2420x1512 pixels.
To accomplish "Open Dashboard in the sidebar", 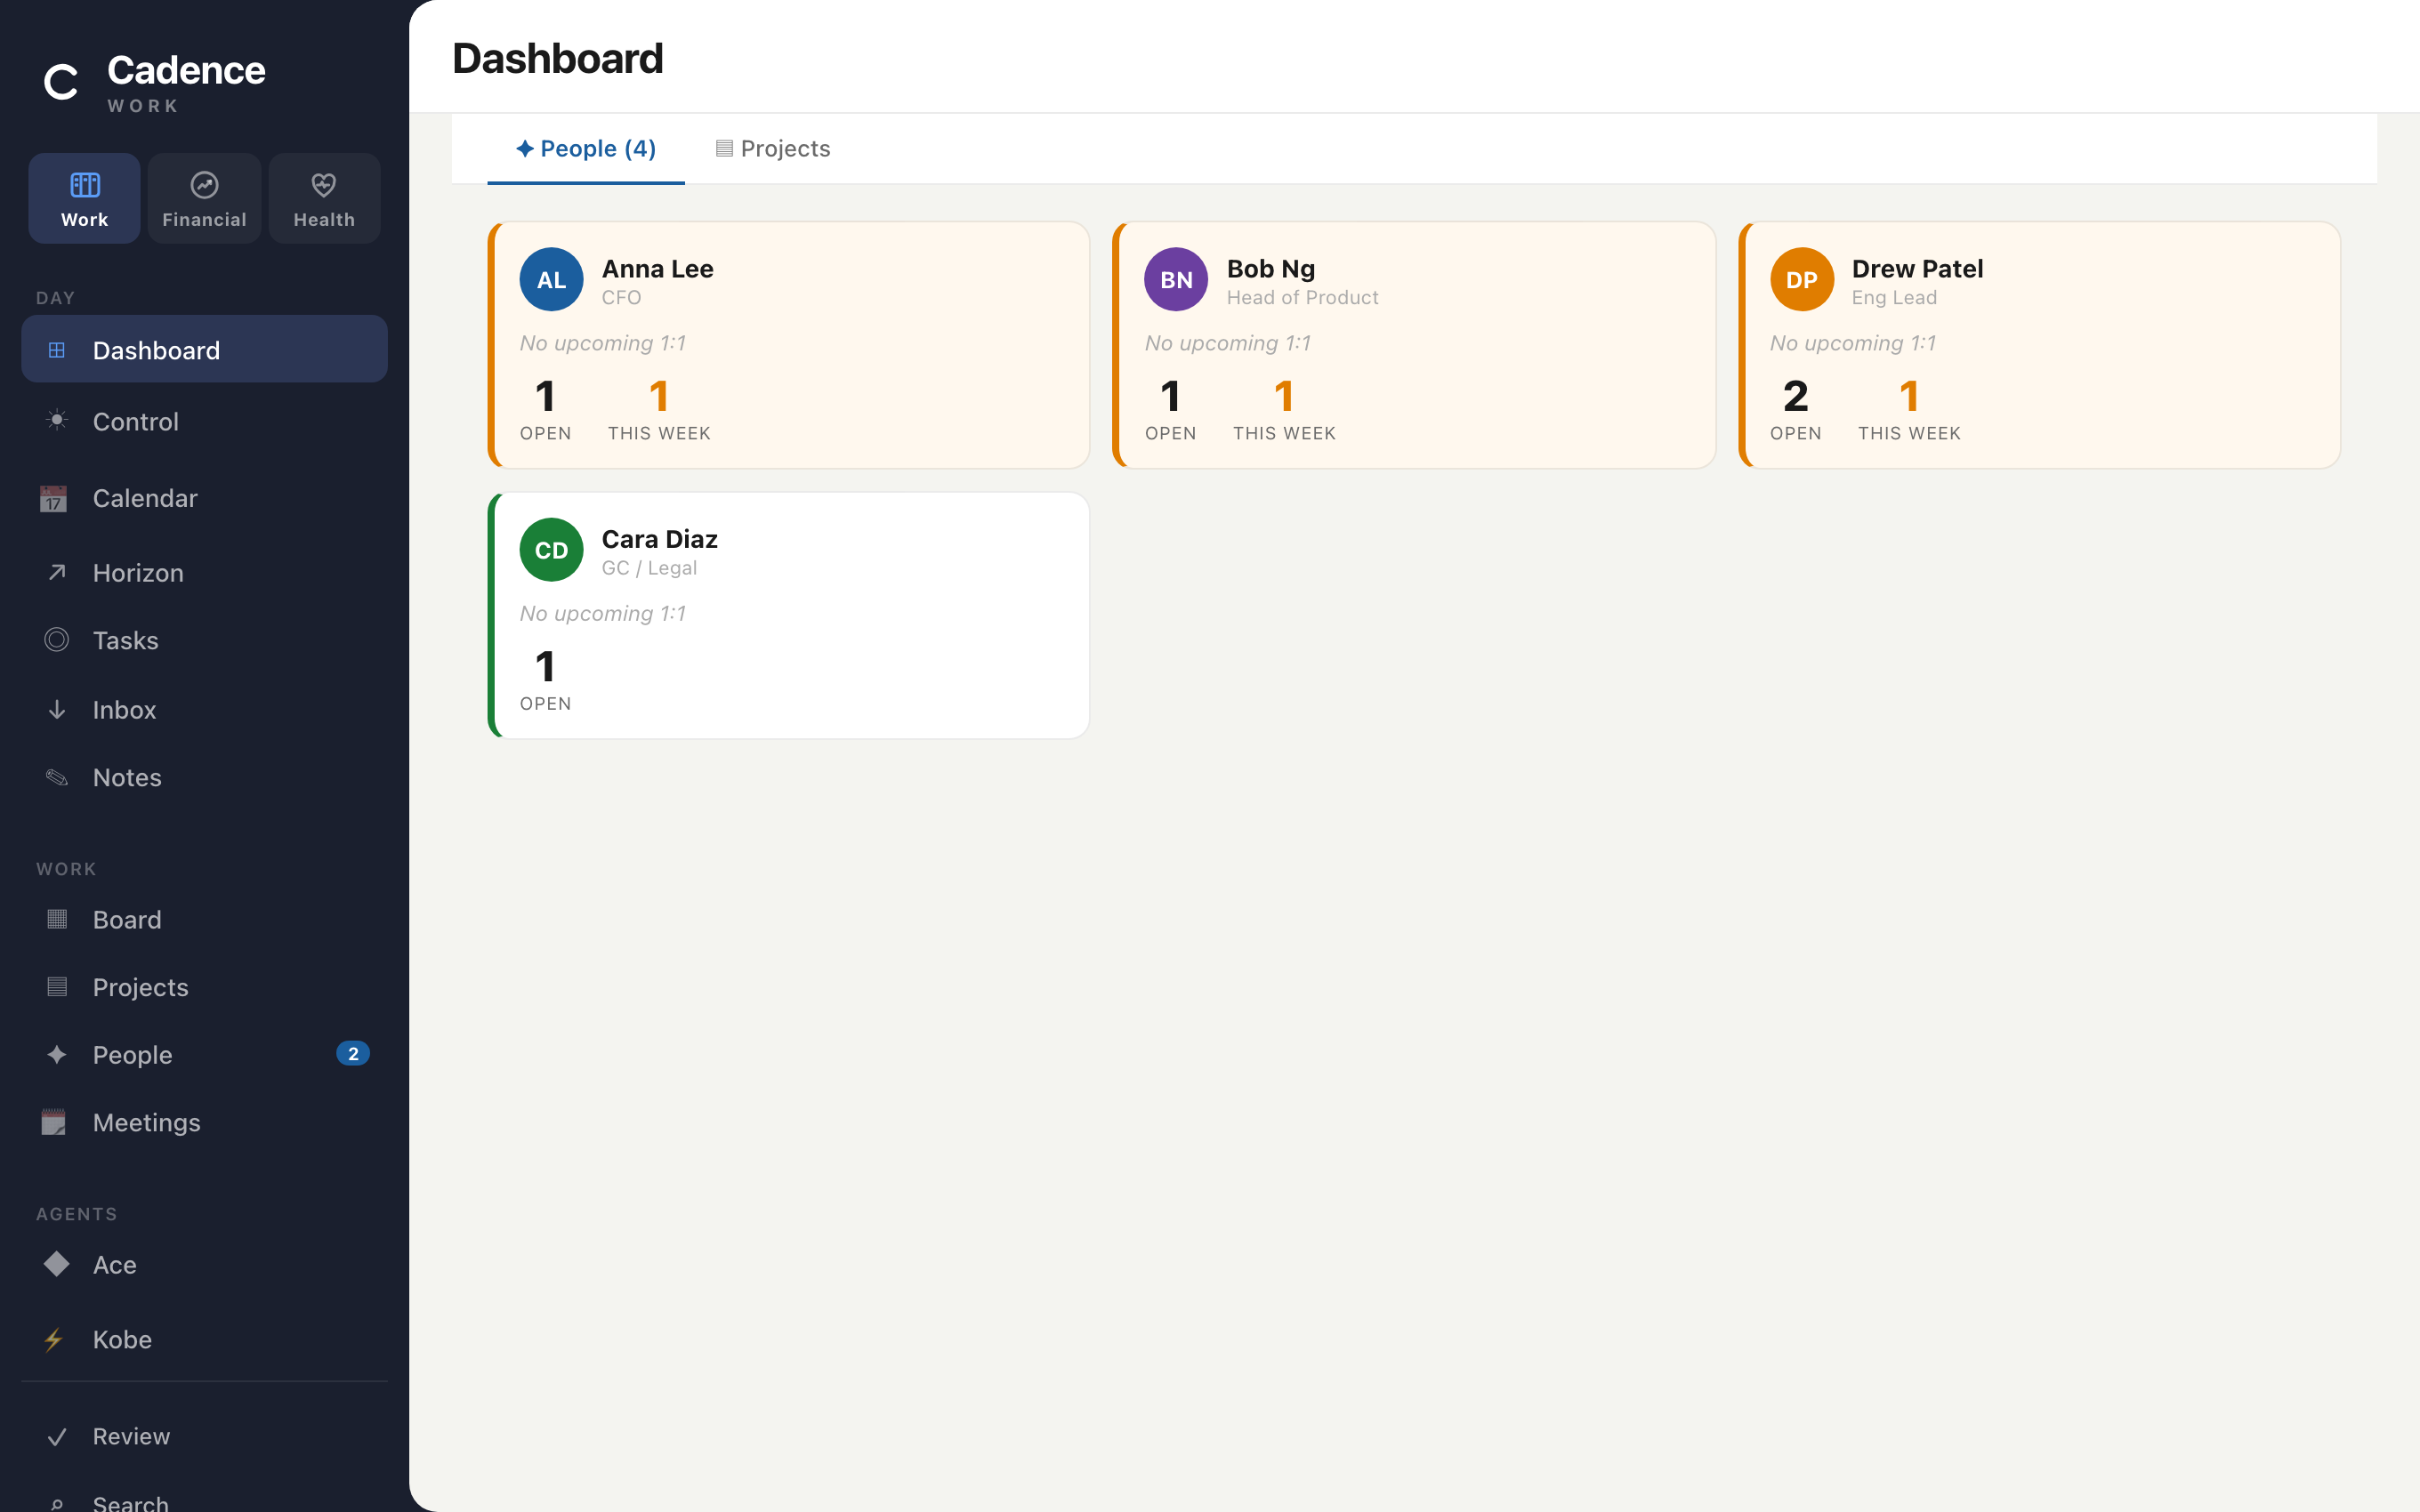I will click(x=204, y=349).
